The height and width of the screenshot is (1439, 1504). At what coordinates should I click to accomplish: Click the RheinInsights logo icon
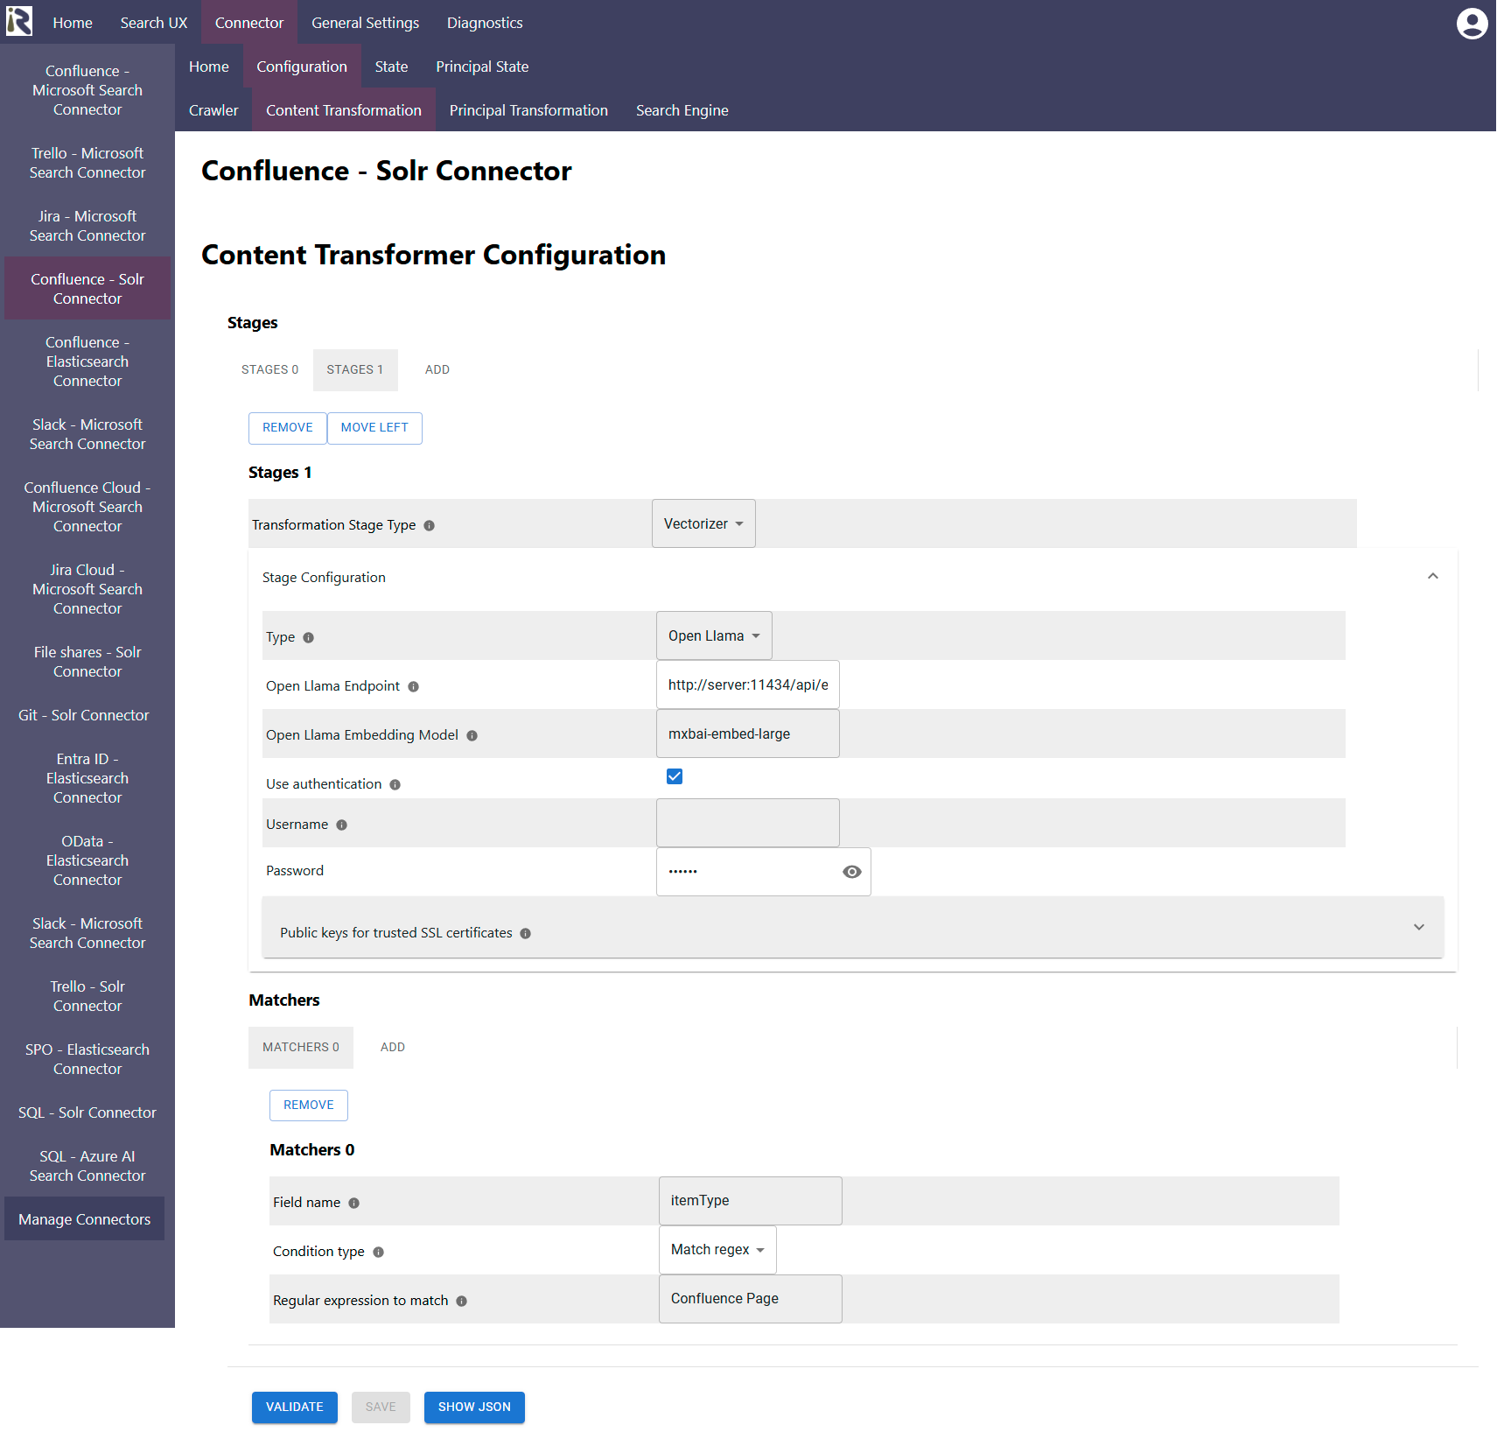pos(19,21)
